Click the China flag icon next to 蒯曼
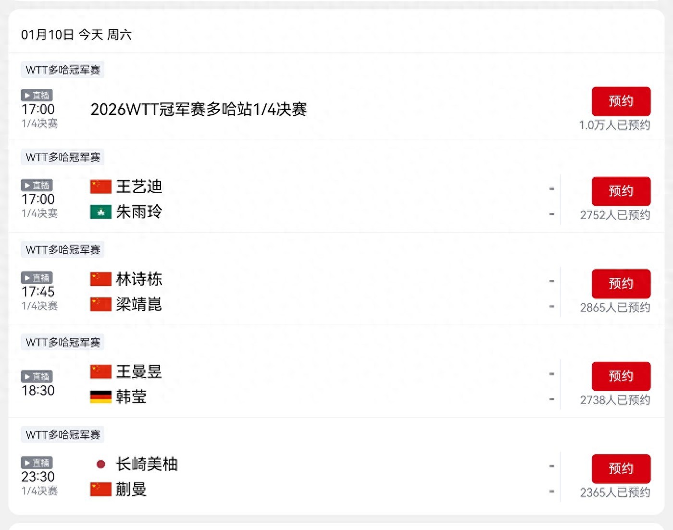The width and height of the screenshot is (673, 530). 100,489
